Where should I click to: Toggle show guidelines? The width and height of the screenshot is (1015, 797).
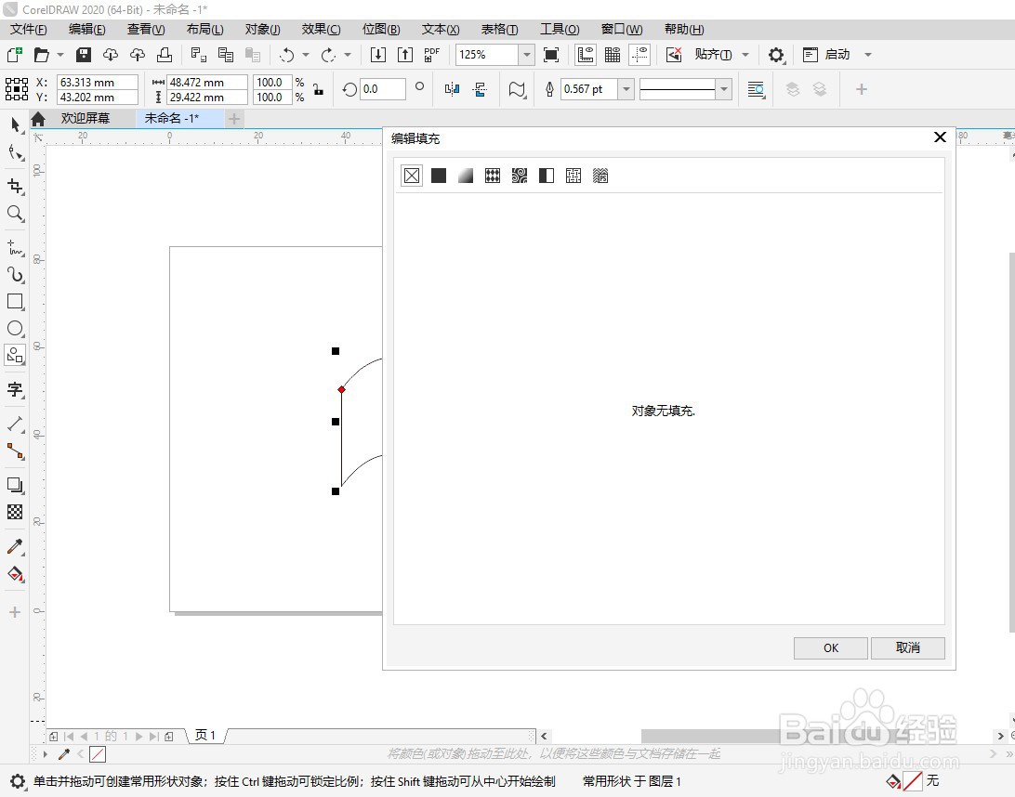[x=639, y=55]
